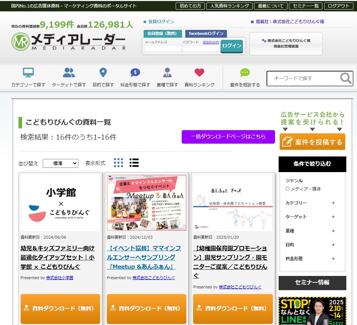This screenshot has width=357, height=325.
Task: Open the monitor icon for category search
Action: [28, 73]
